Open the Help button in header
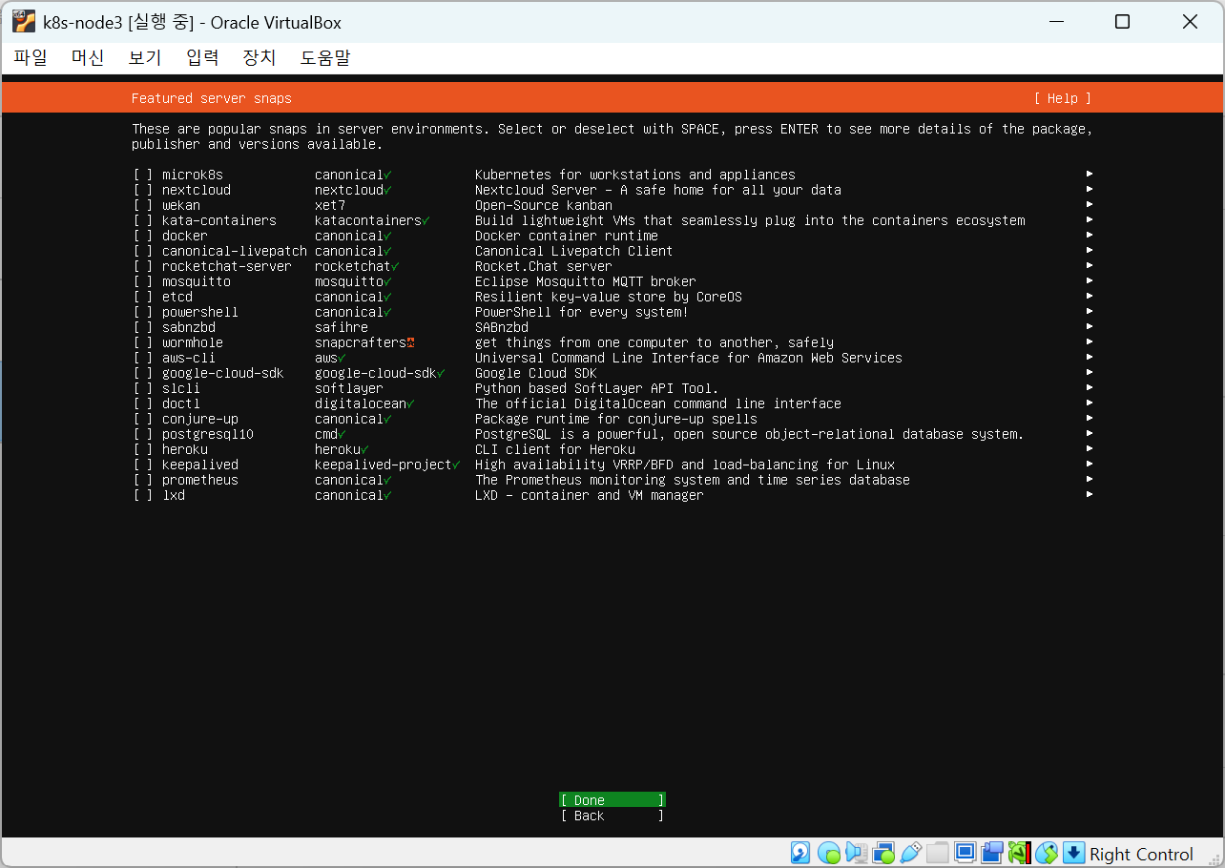 [x=1063, y=98]
